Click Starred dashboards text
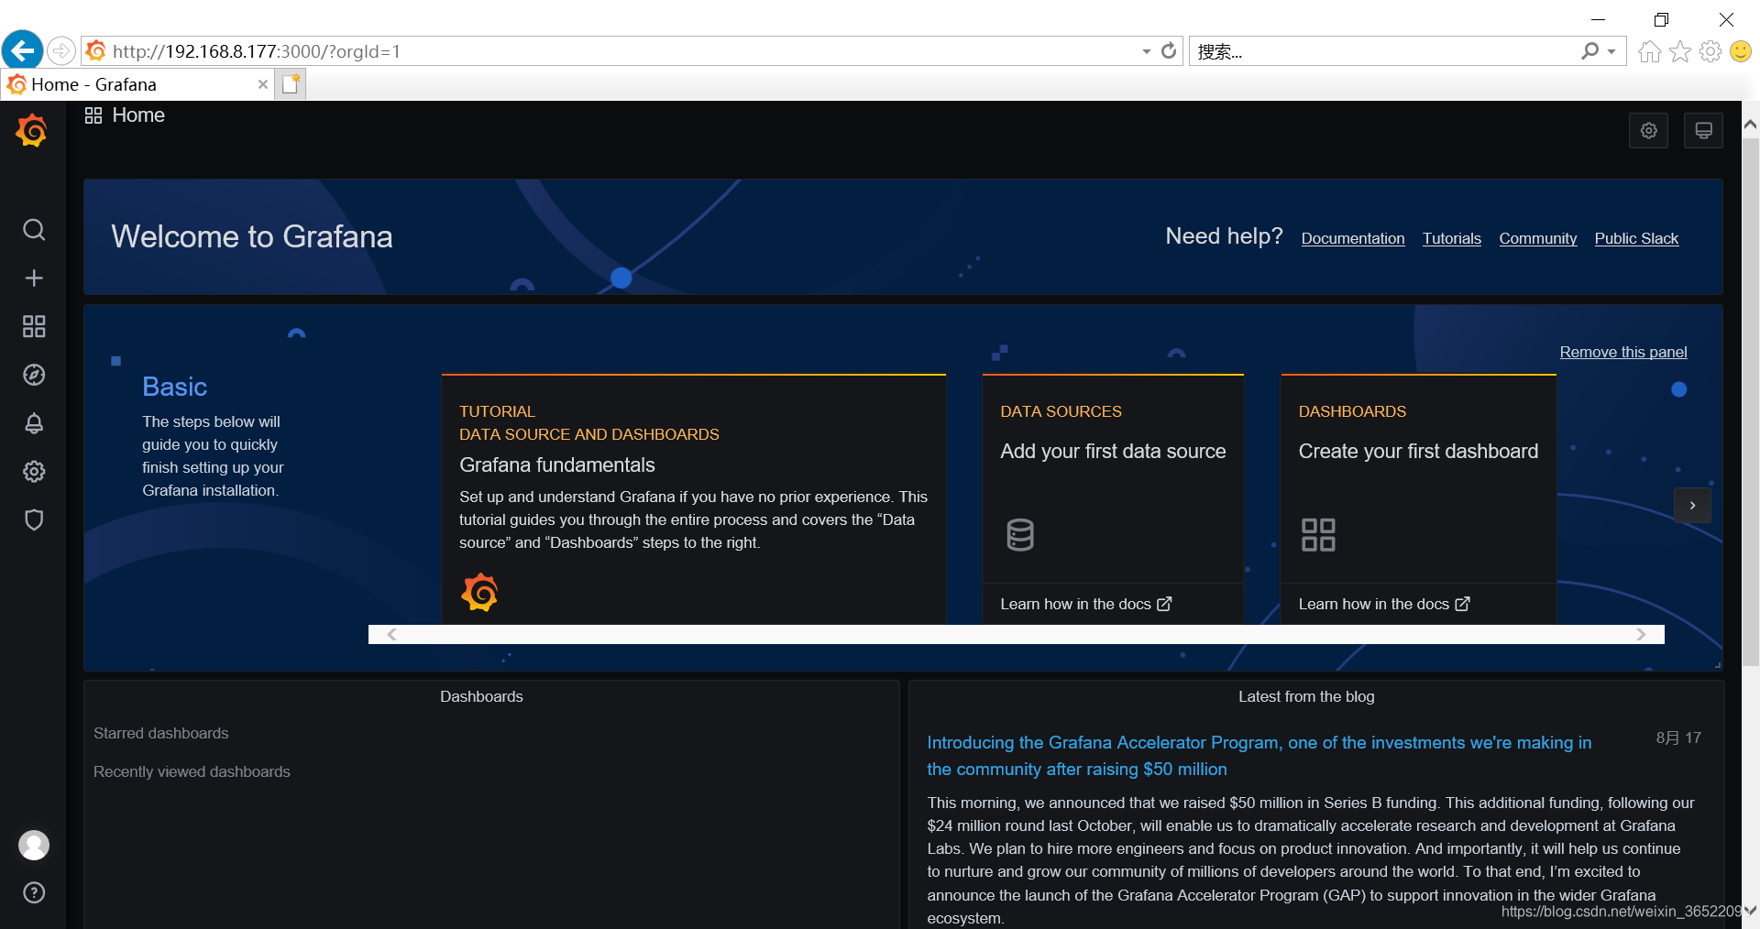This screenshot has height=929, width=1760. 161,733
